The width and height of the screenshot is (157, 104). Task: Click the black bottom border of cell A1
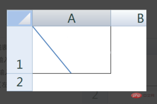(x=72, y=73)
